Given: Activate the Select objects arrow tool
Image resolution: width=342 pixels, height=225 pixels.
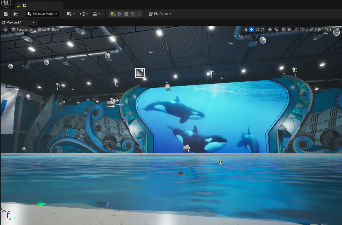Looking at the screenshot, I should point(246,29).
